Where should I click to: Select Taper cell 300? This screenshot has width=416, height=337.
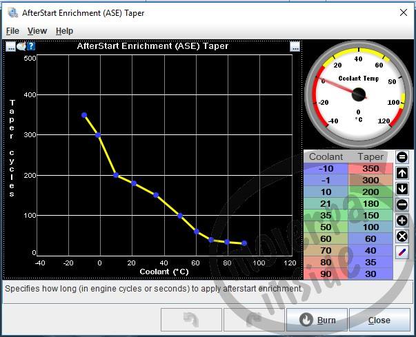pos(370,180)
